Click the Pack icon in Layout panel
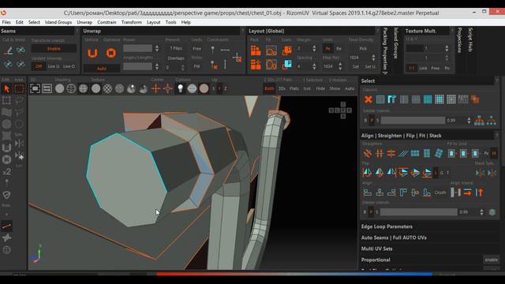 [x=256, y=50]
